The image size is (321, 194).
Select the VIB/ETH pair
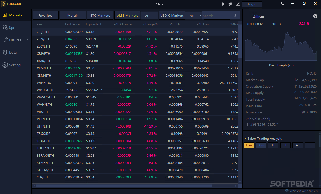(43, 112)
